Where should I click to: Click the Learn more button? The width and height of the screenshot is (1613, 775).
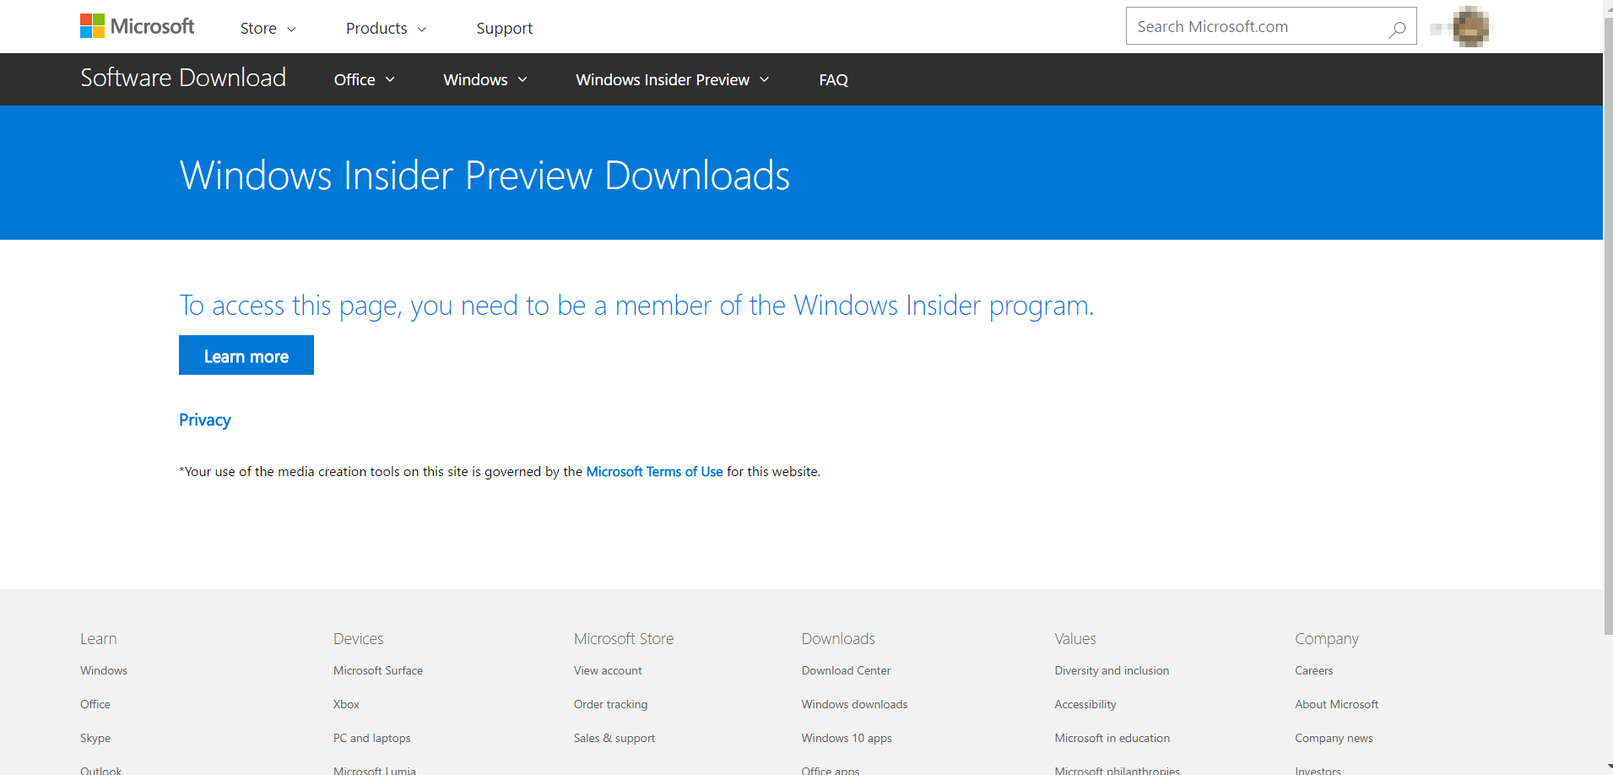tap(246, 355)
